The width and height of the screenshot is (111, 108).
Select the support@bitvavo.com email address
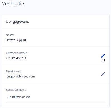point(21,77)
